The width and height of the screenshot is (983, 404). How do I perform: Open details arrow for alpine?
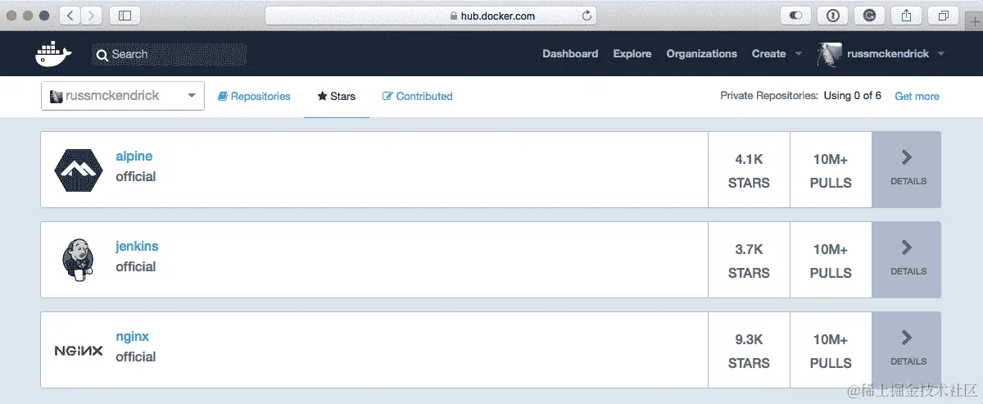click(906, 157)
